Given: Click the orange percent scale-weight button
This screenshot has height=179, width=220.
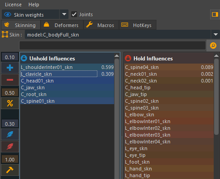Looking at the screenshot, I should coord(10,103).
